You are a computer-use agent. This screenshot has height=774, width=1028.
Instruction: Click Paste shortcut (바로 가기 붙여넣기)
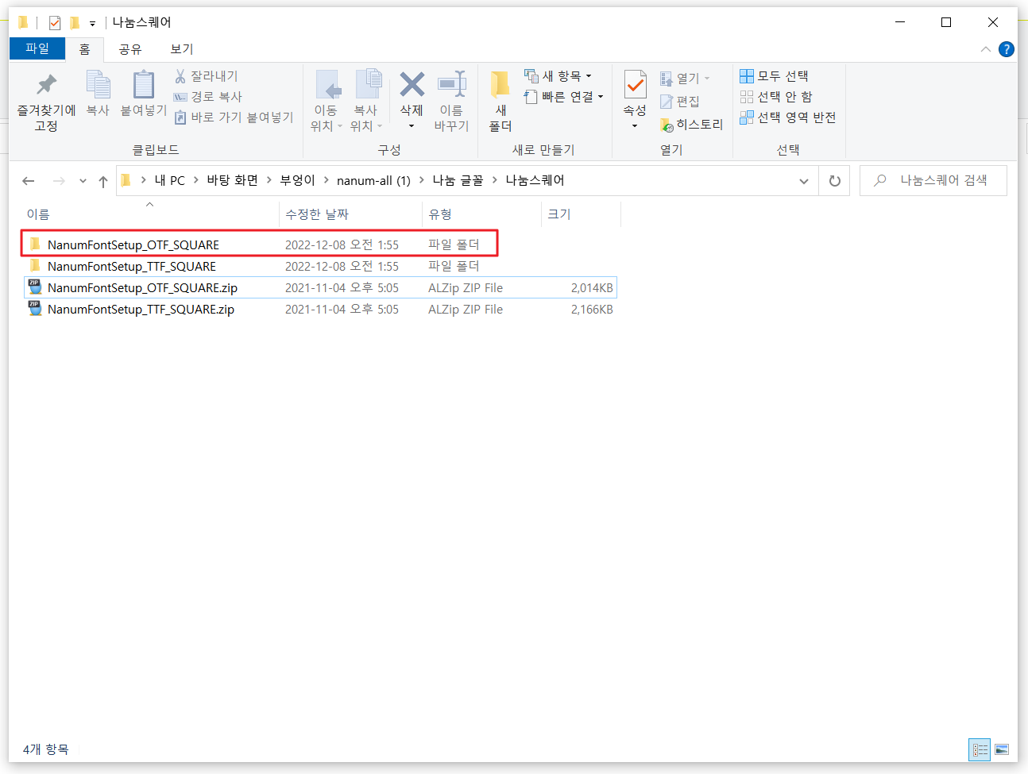pyautogui.click(x=234, y=117)
